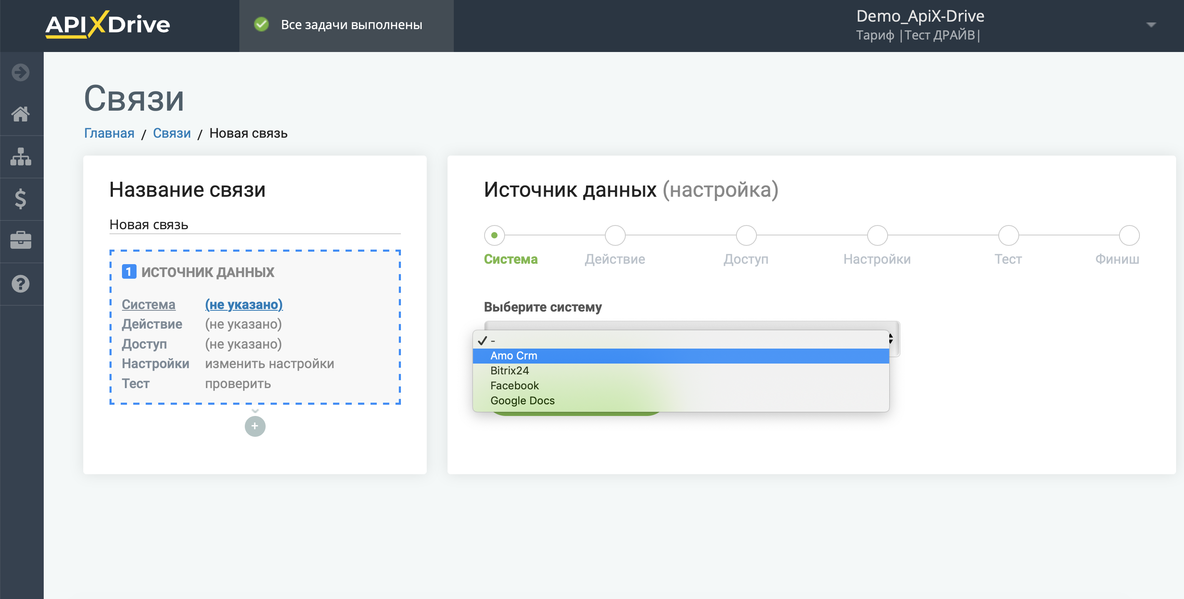
Task: Click the Действие step circle
Action: pyautogui.click(x=615, y=235)
